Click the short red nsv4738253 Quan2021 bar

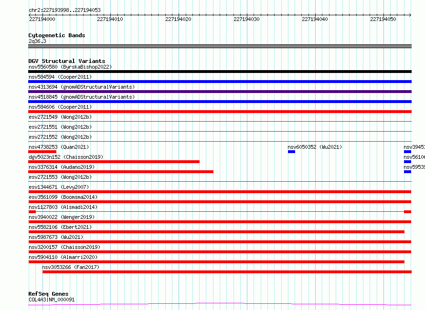click(x=42, y=152)
